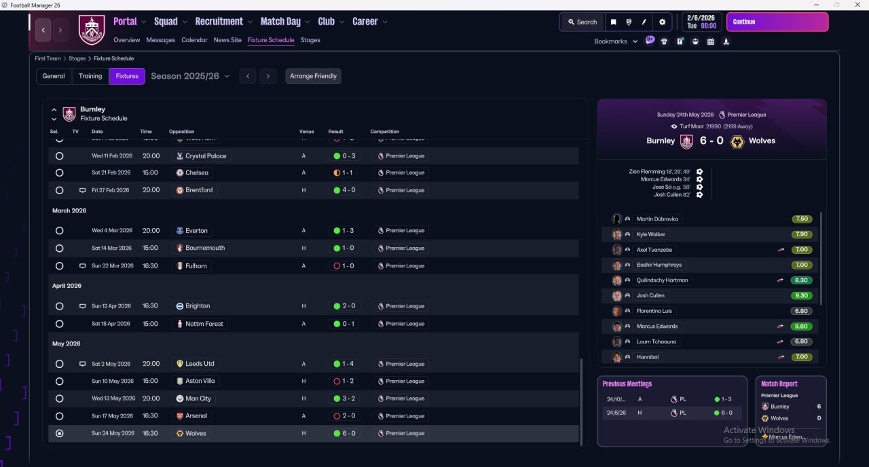
Task: Click Martin Dúbravka's player portrait
Action: click(617, 219)
